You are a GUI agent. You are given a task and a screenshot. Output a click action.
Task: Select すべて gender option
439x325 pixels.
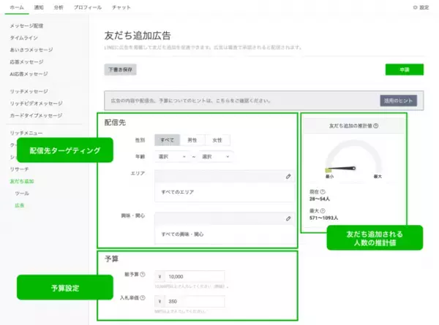(168, 139)
